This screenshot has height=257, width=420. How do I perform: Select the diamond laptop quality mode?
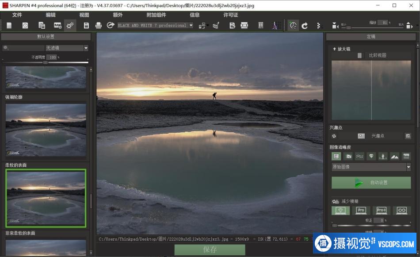(340, 211)
